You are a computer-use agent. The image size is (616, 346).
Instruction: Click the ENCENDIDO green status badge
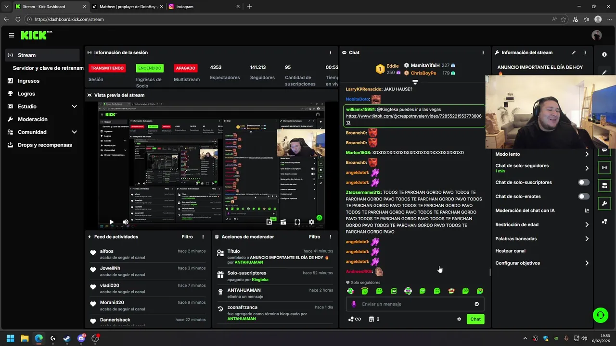pyautogui.click(x=150, y=68)
